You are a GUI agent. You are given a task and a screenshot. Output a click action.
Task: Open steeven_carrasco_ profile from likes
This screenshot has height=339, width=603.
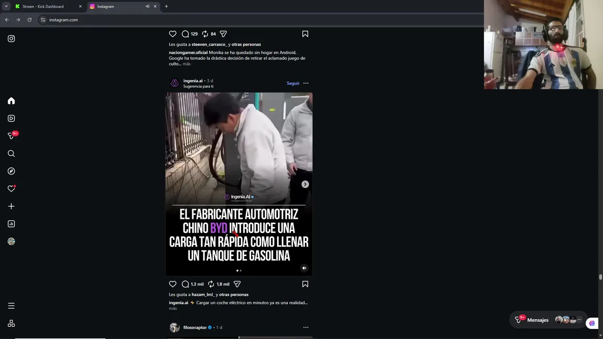(209, 44)
